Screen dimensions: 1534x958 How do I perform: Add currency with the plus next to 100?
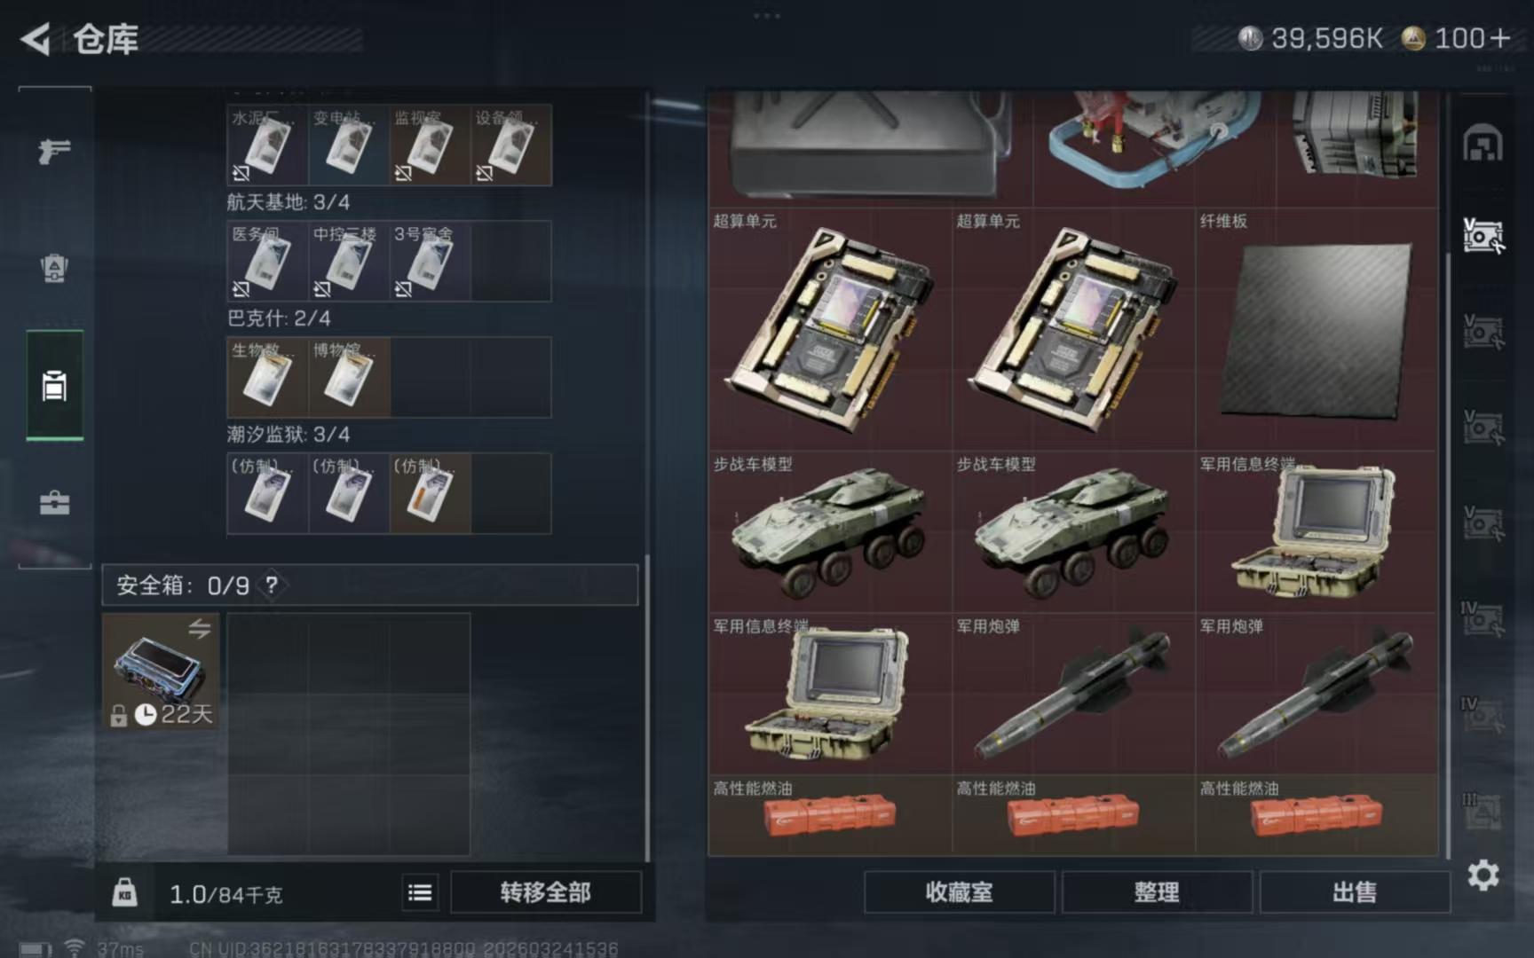(x=1500, y=38)
